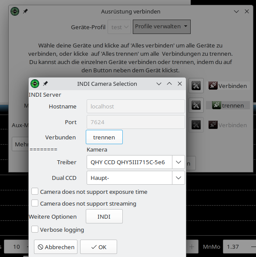Toggle Verbose logging checkbox
Screen dimensions: 256x257
(35, 229)
